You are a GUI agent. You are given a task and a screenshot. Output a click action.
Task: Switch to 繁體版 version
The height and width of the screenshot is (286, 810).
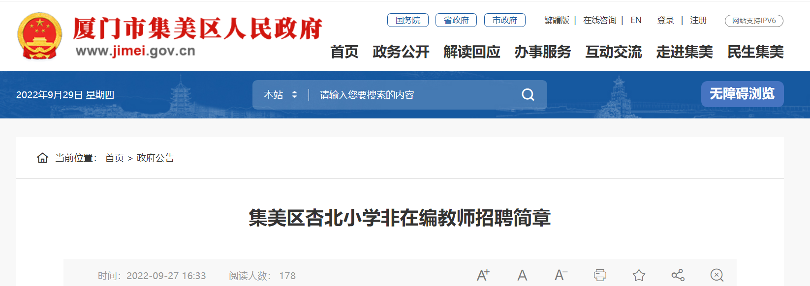(557, 20)
